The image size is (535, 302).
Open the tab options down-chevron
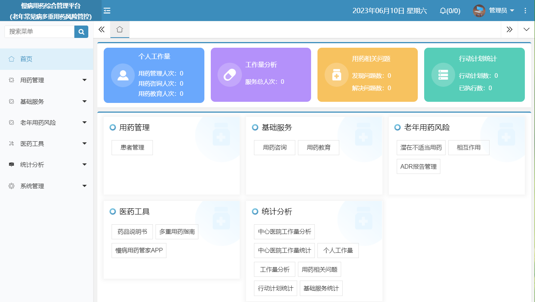(526, 29)
